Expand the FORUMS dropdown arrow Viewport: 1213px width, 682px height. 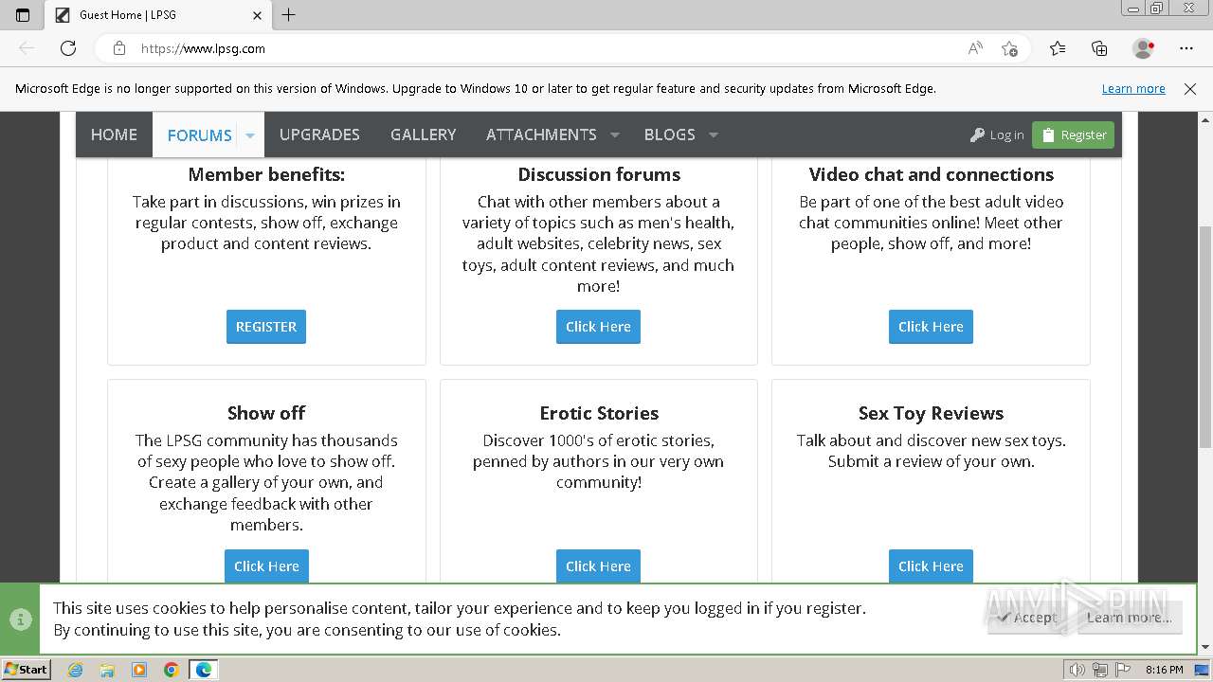pyautogui.click(x=250, y=135)
